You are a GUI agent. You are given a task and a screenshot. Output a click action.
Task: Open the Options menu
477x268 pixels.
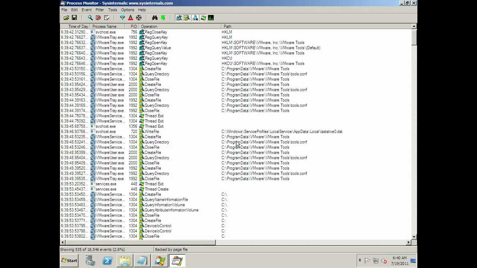[x=127, y=10]
